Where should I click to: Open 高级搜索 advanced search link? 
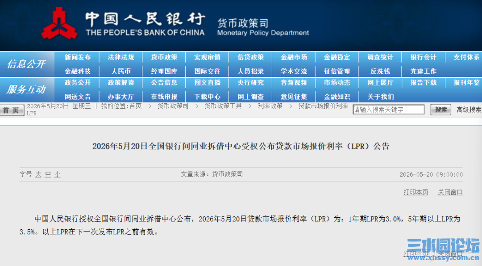[469, 110]
